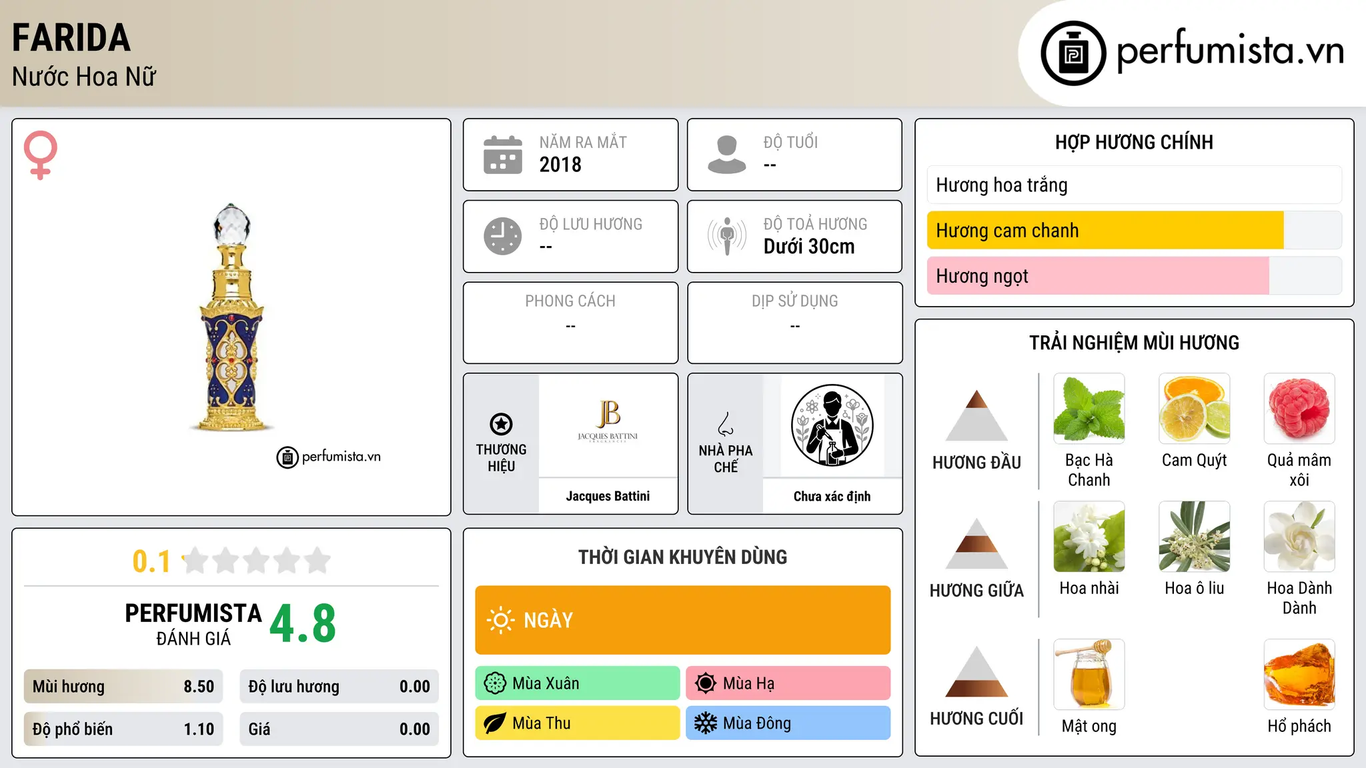Click the perfumista.vn bottle logo in header
The image size is (1366, 768).
tap(1073, 53)
